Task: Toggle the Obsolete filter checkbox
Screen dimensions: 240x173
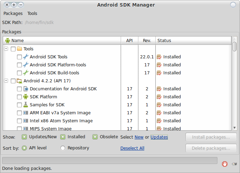Action: tap(95, 137)
